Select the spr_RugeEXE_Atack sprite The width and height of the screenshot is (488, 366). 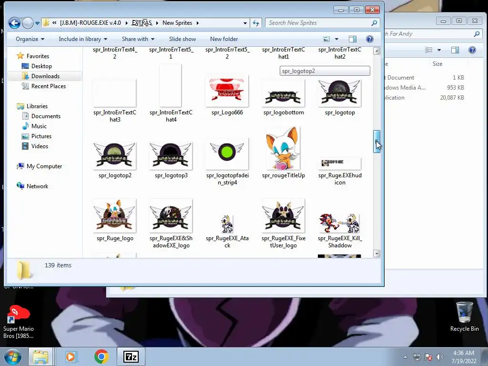227,224
